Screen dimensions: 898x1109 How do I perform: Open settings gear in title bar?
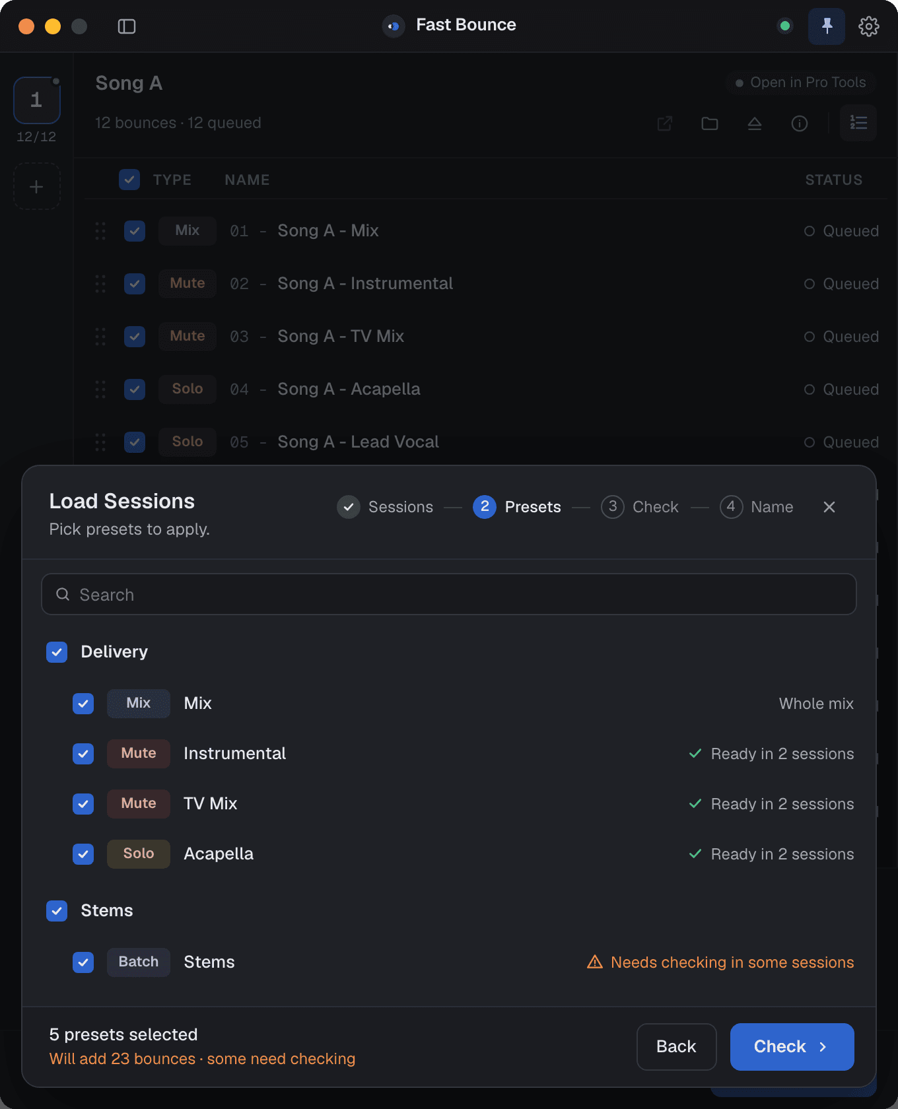(869, 26)
